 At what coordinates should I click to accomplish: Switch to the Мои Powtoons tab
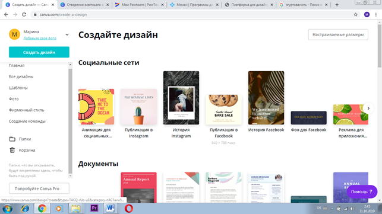coord(140,5)
